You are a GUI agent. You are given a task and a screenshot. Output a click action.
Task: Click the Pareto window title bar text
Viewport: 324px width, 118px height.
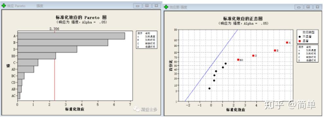(x=25, y=6)
